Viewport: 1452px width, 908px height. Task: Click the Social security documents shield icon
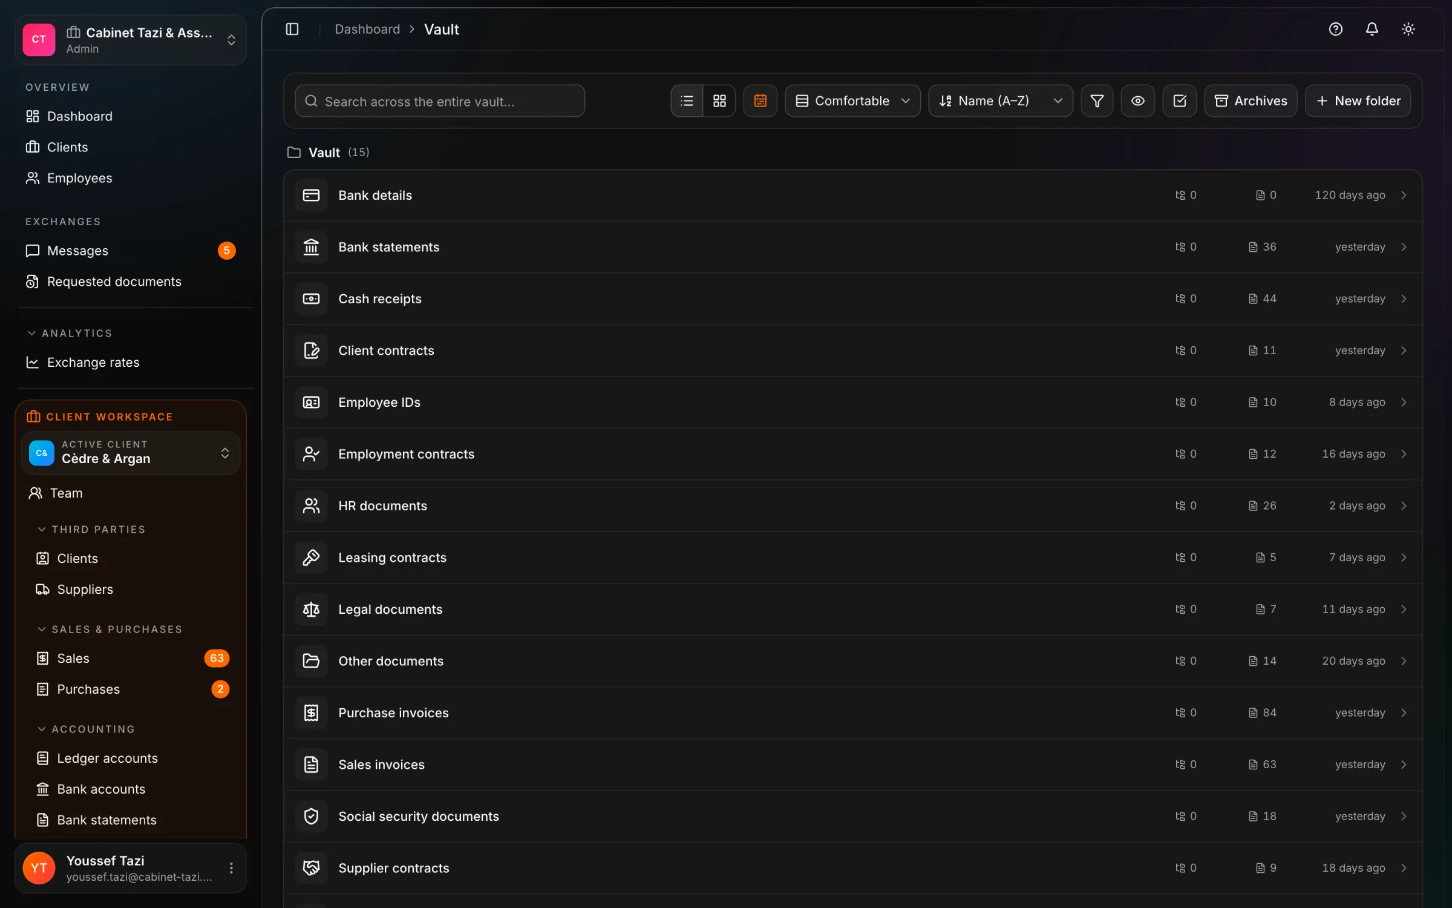click(311, 816)
